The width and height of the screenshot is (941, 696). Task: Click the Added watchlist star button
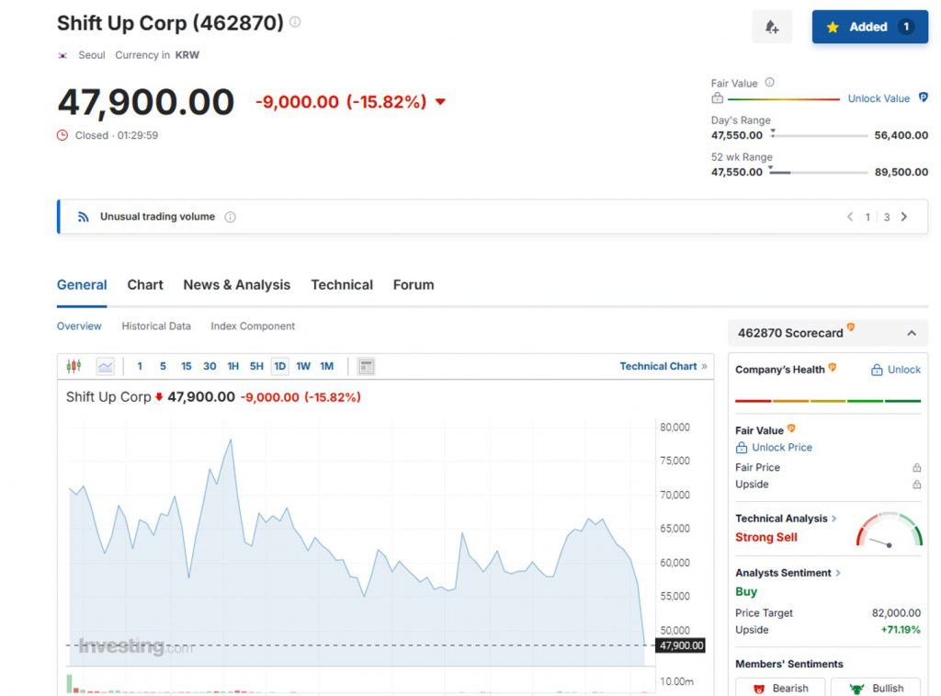(x=869, y=27)
